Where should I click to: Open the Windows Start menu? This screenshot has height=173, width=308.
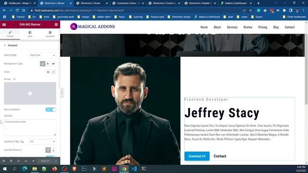click(x=5, y=169)
